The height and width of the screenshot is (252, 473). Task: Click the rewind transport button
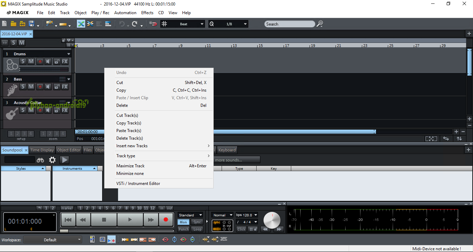83,220
